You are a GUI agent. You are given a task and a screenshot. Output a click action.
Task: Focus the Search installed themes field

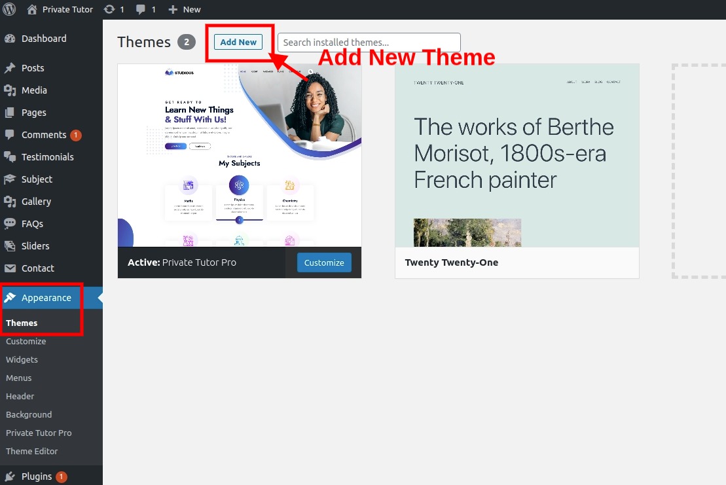pos(369,43)
